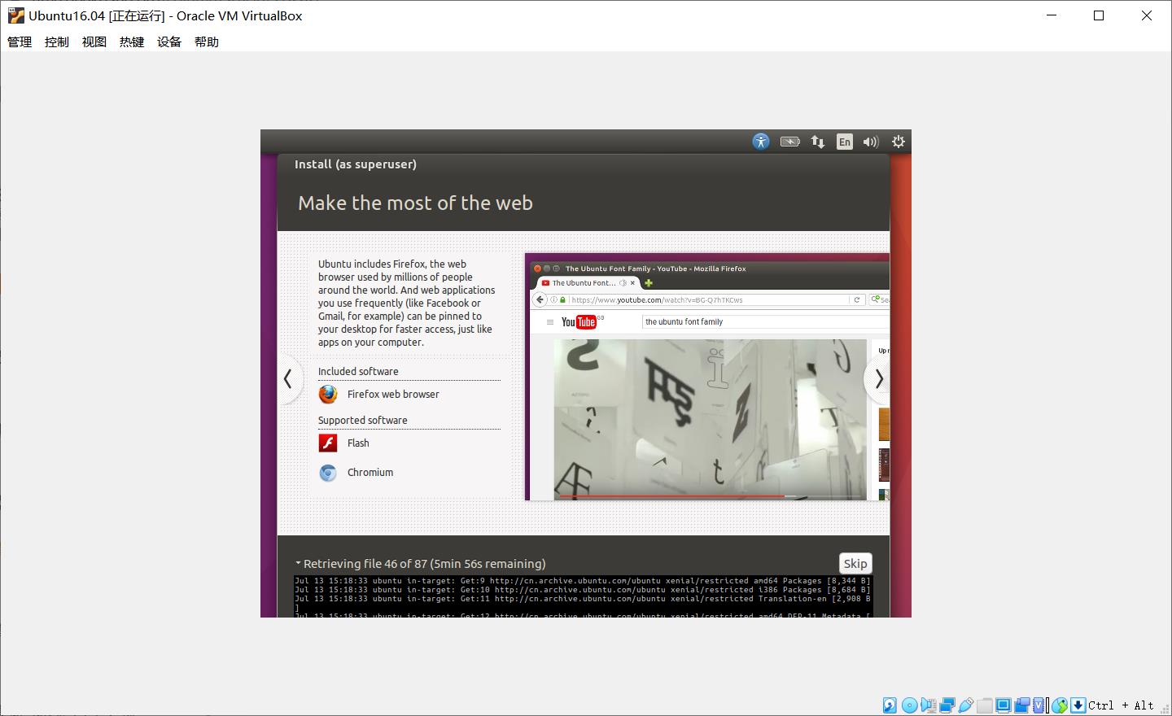Open the accessibility menu icon

click(x=761, y=142)
